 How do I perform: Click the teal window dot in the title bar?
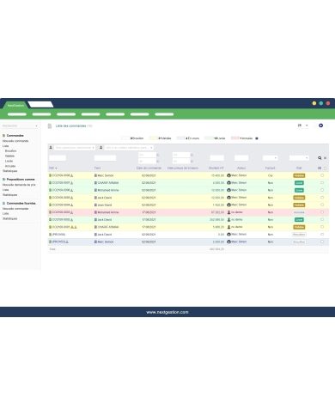321,103
